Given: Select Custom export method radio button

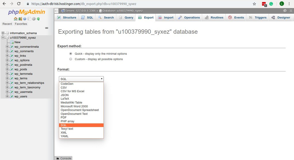Looking at the screenshot, I should (x=71, y=59).
